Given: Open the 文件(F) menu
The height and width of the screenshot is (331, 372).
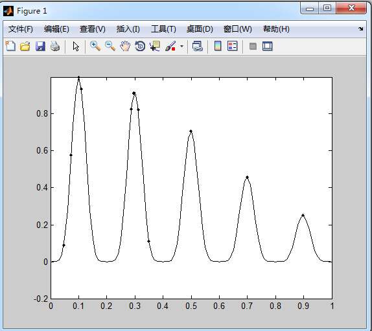Looking at the screenshot, I should click(20, 29).
